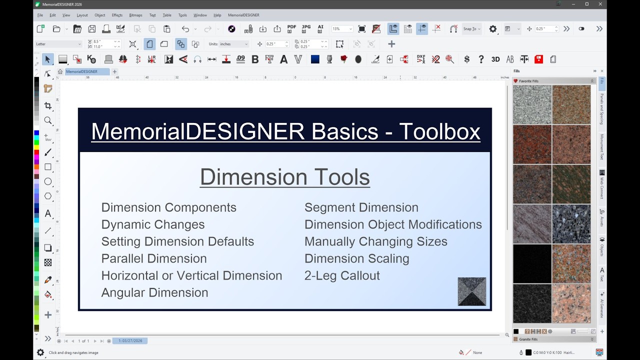The width and height of the screenshot is (640, 360).
Task: Click the dimension 09 tool icon
Action: (240, 59)
